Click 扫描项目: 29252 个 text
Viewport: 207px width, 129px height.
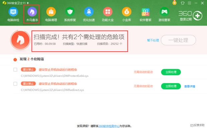point(110,44)
